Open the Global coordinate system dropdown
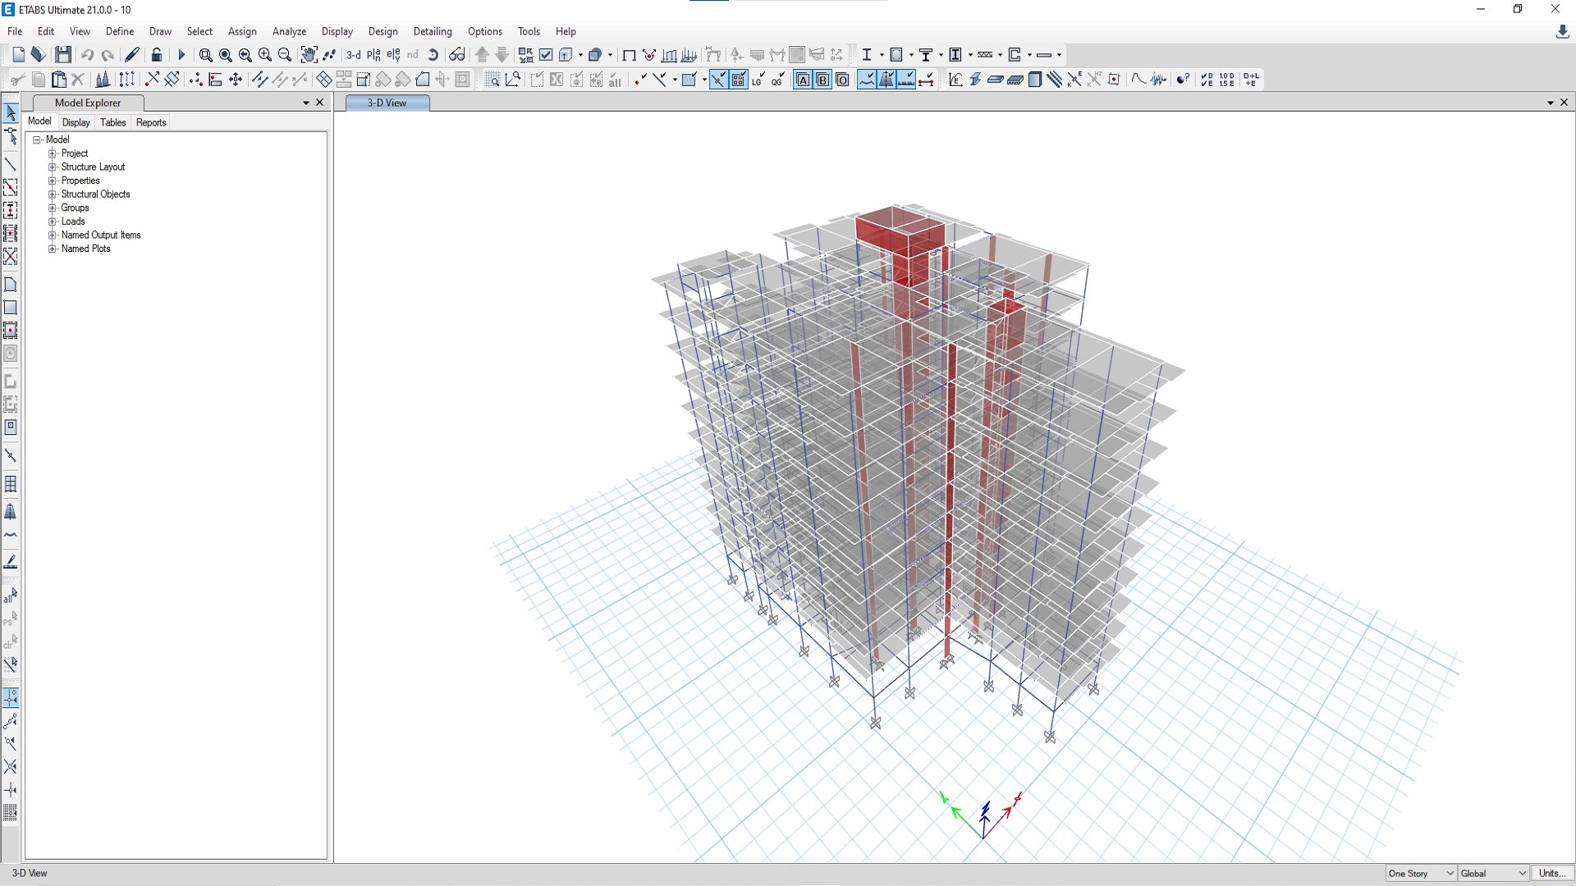Viewport: 1576px width, 886px height. [1493, 874]
